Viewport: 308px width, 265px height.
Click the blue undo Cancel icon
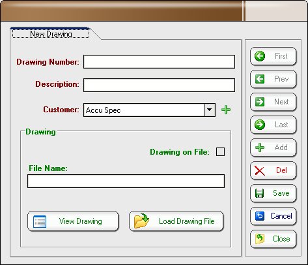click(x=260, y=216)
